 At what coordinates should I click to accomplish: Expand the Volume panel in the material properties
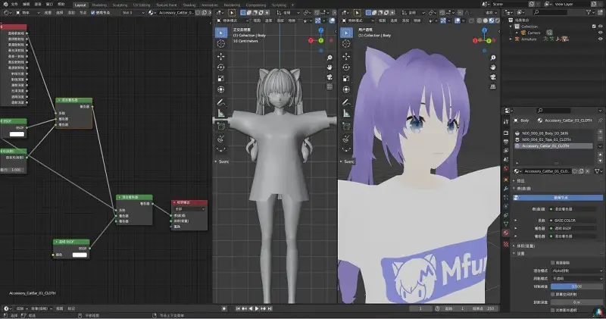coord(514,246)
